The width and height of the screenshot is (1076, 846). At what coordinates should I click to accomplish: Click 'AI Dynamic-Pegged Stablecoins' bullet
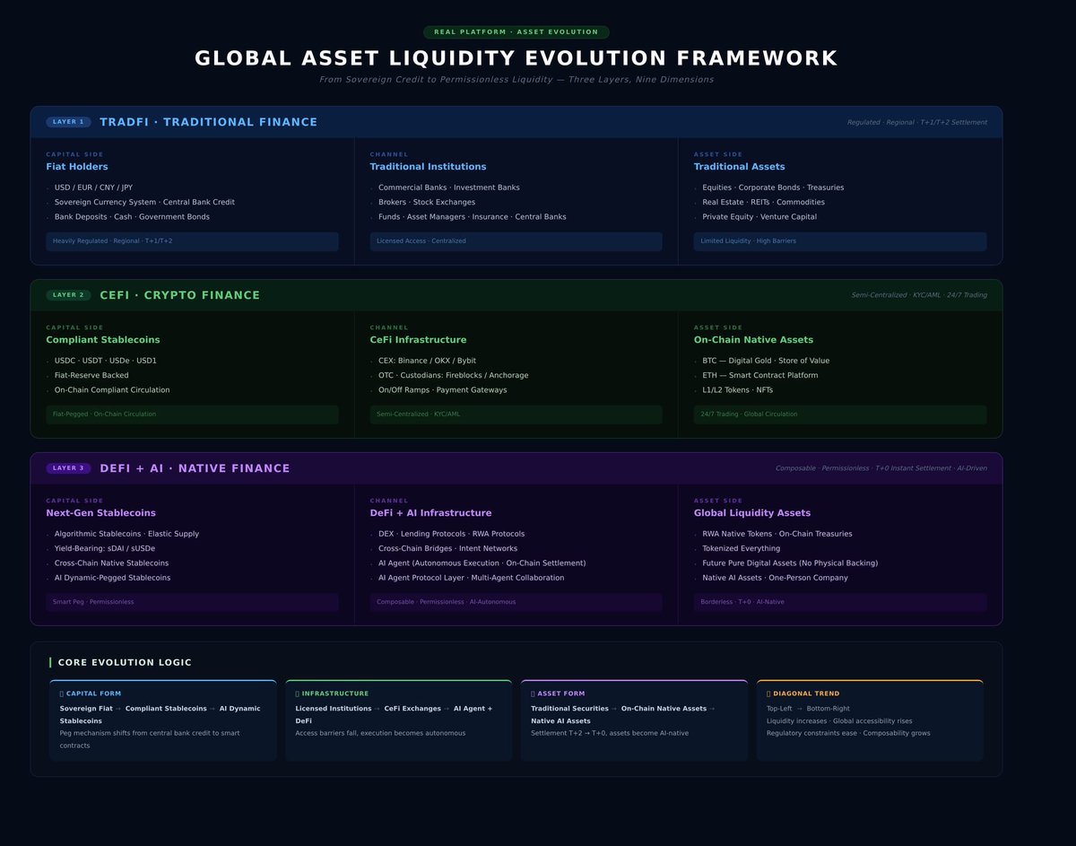112,578
